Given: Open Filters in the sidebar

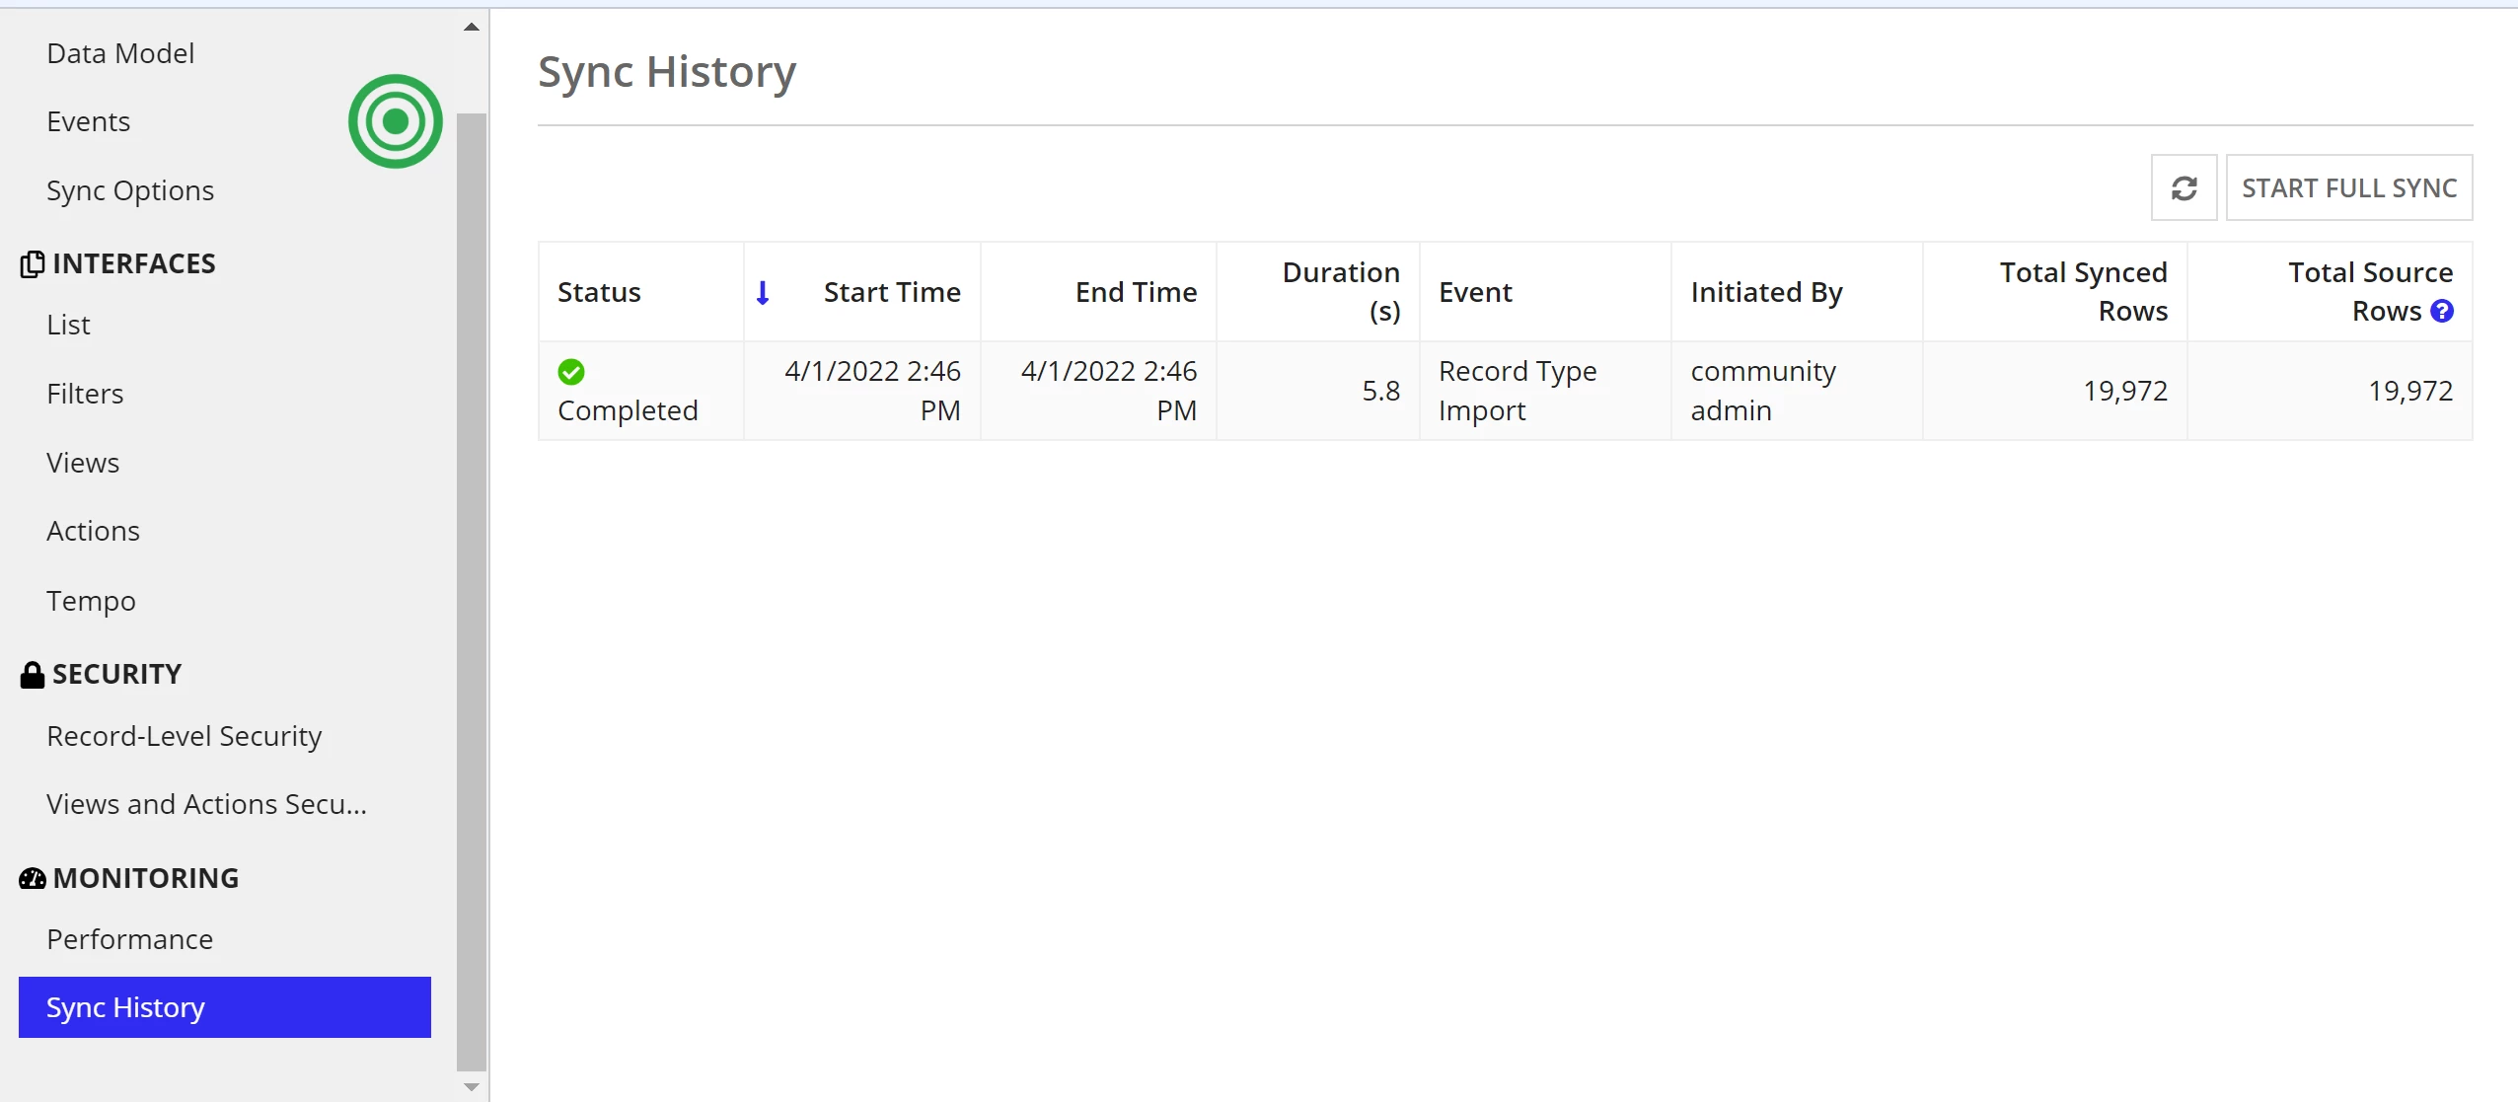Looking at the screenshot, I should click(85, 394).
